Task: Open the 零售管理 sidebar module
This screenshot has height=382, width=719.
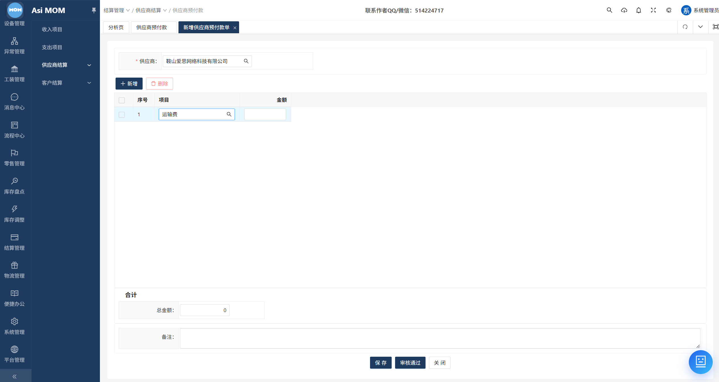Action: (x=14, y=158)
